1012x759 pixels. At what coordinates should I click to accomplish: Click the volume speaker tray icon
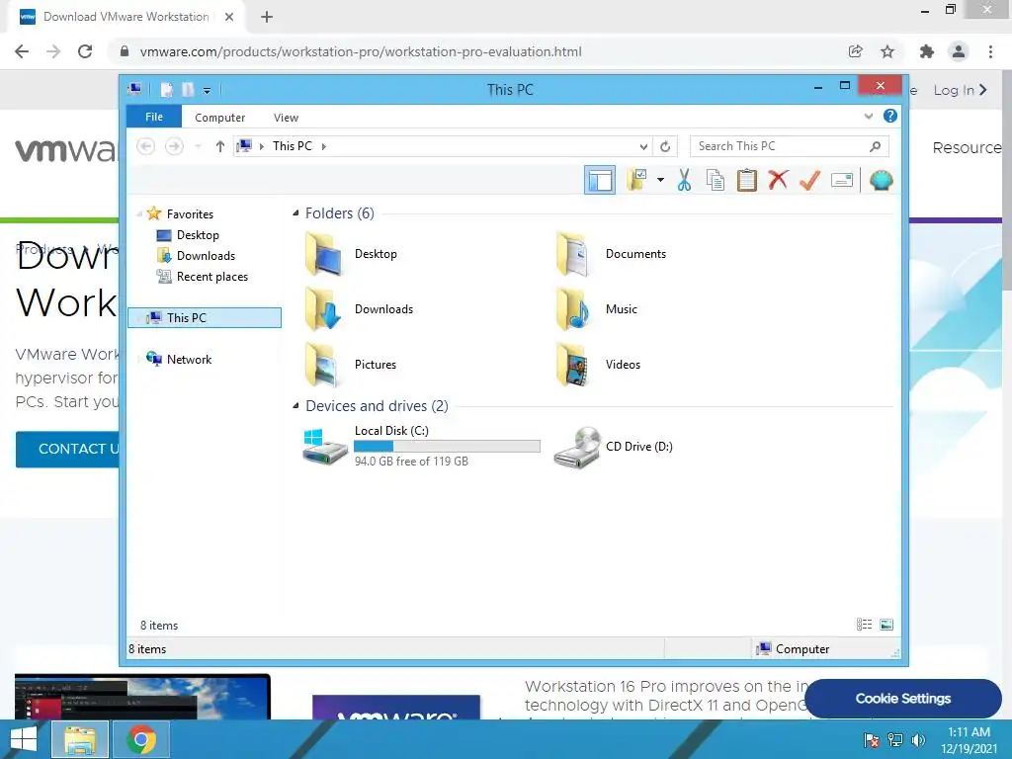[x=918, y=739]
